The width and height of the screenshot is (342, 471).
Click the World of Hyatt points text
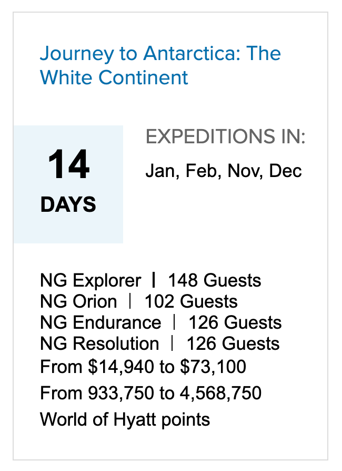click(125, 419)
